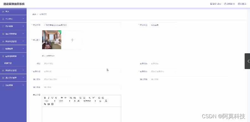Open the 客房信息 submenu item

coord(13,63)
